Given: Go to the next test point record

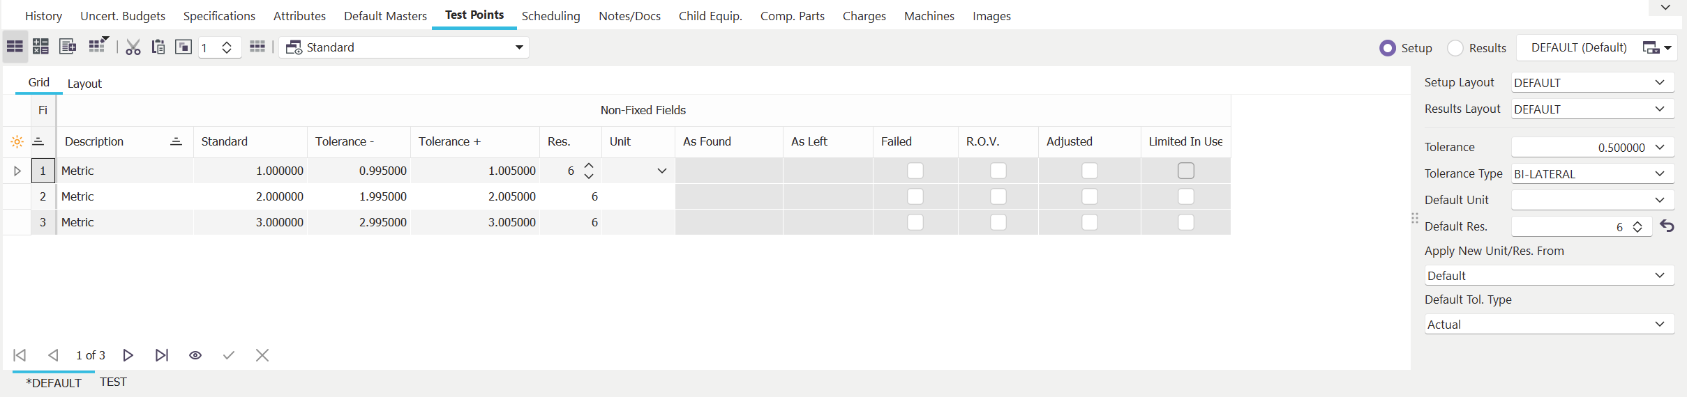Looking at the screenshot, I should click(x=128, y=355).
